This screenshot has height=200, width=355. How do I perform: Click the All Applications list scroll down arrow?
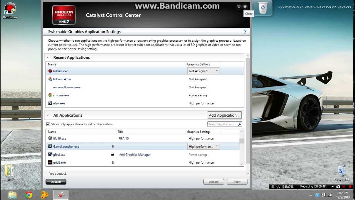click(x=242, y=164)
